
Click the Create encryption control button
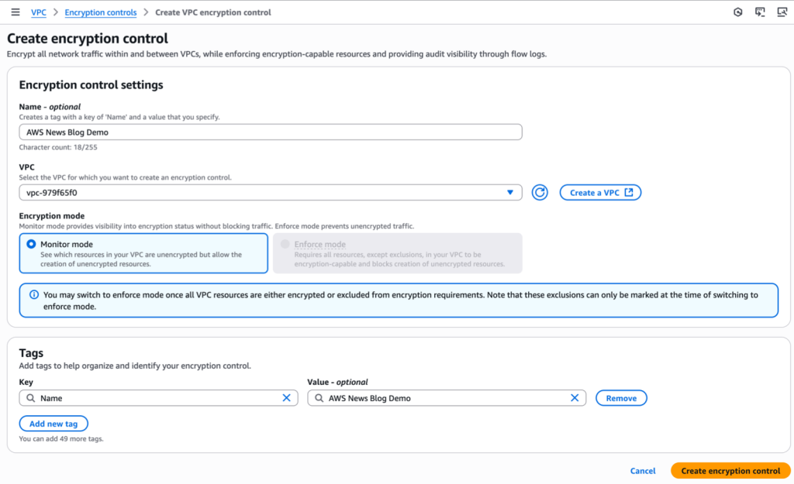(730, 470)
